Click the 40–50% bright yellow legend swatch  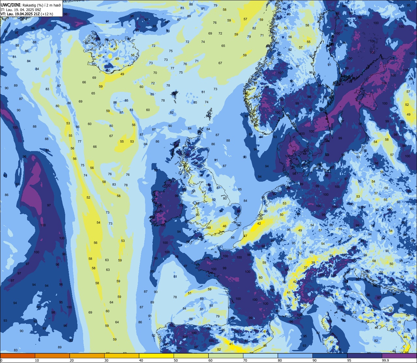click(x=156, y=356)
